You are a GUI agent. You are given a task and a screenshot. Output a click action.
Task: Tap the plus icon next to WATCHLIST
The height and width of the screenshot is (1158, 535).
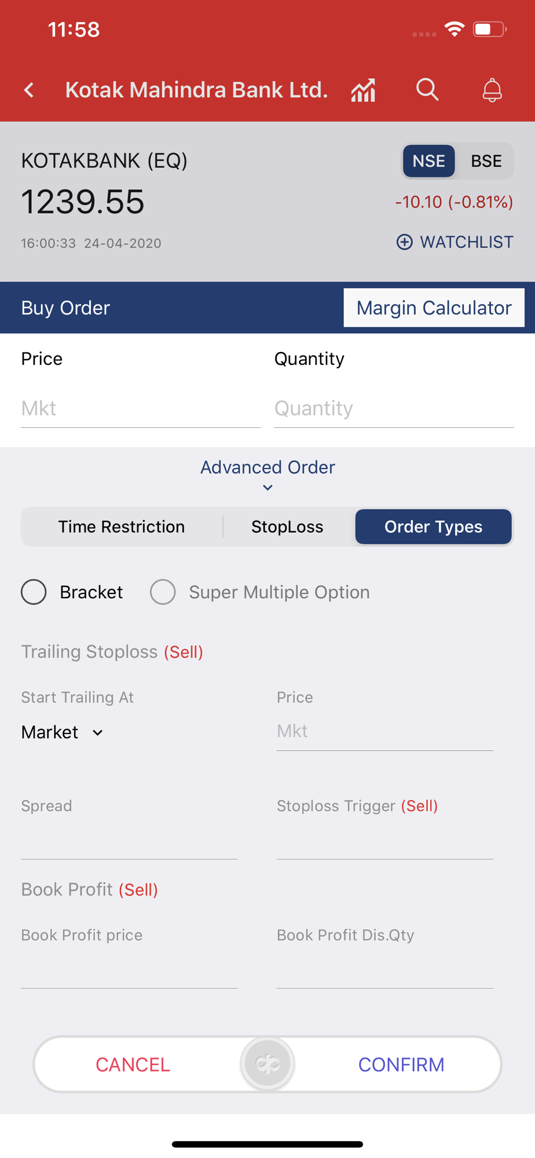[405, 242]
